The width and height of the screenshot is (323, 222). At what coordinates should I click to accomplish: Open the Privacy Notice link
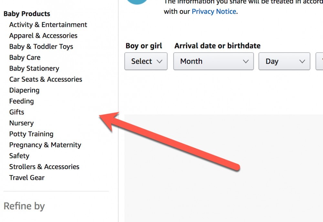pyautogui.click(x=214, y=11)
